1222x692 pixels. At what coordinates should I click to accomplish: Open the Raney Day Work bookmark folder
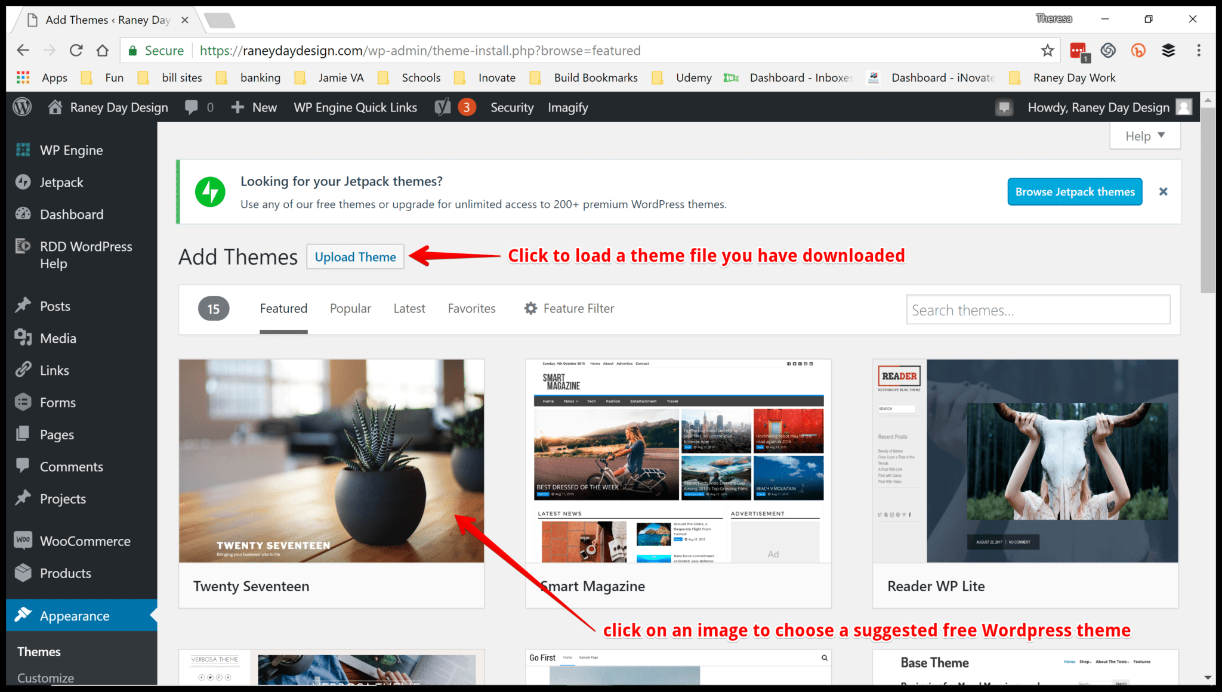pos(1062,77)
